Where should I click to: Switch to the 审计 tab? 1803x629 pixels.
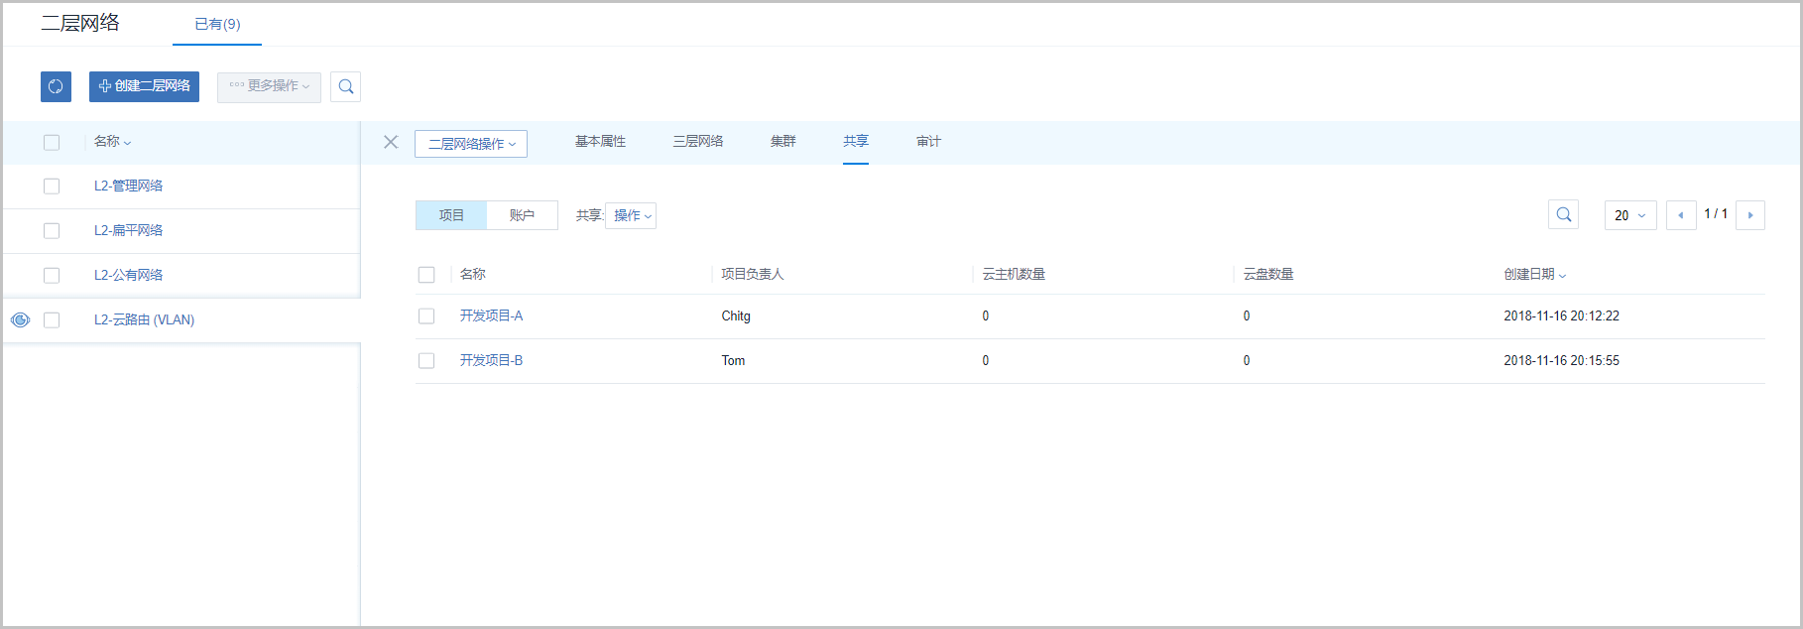928,142
